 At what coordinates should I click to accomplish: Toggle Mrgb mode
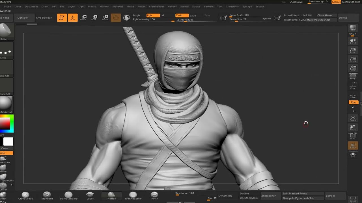(136, 16)
